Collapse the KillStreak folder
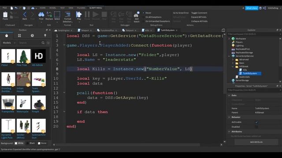Image resolution: width=282 pixels, height=158 pixels. coord(233,66)
